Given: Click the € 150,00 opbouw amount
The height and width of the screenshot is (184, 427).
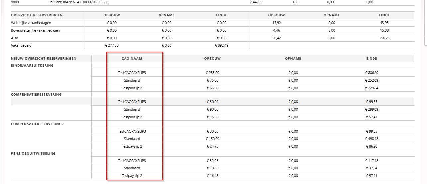Looking at the screenshot, I should click(x=212, y=139).
